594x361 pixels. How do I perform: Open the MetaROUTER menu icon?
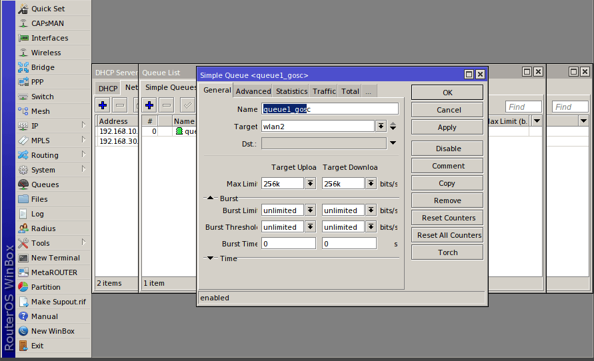coord(23,272)
